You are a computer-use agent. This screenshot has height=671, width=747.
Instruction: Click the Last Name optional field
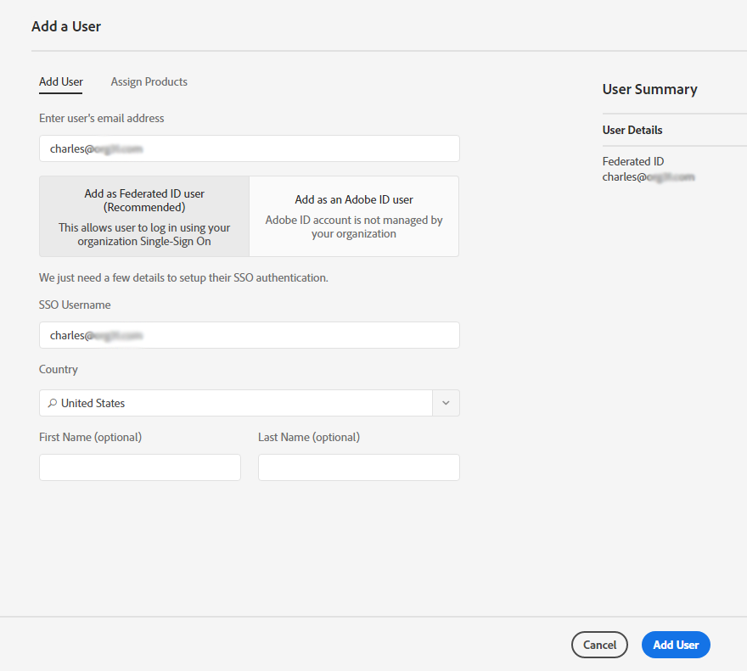click(x=358, y=467)
